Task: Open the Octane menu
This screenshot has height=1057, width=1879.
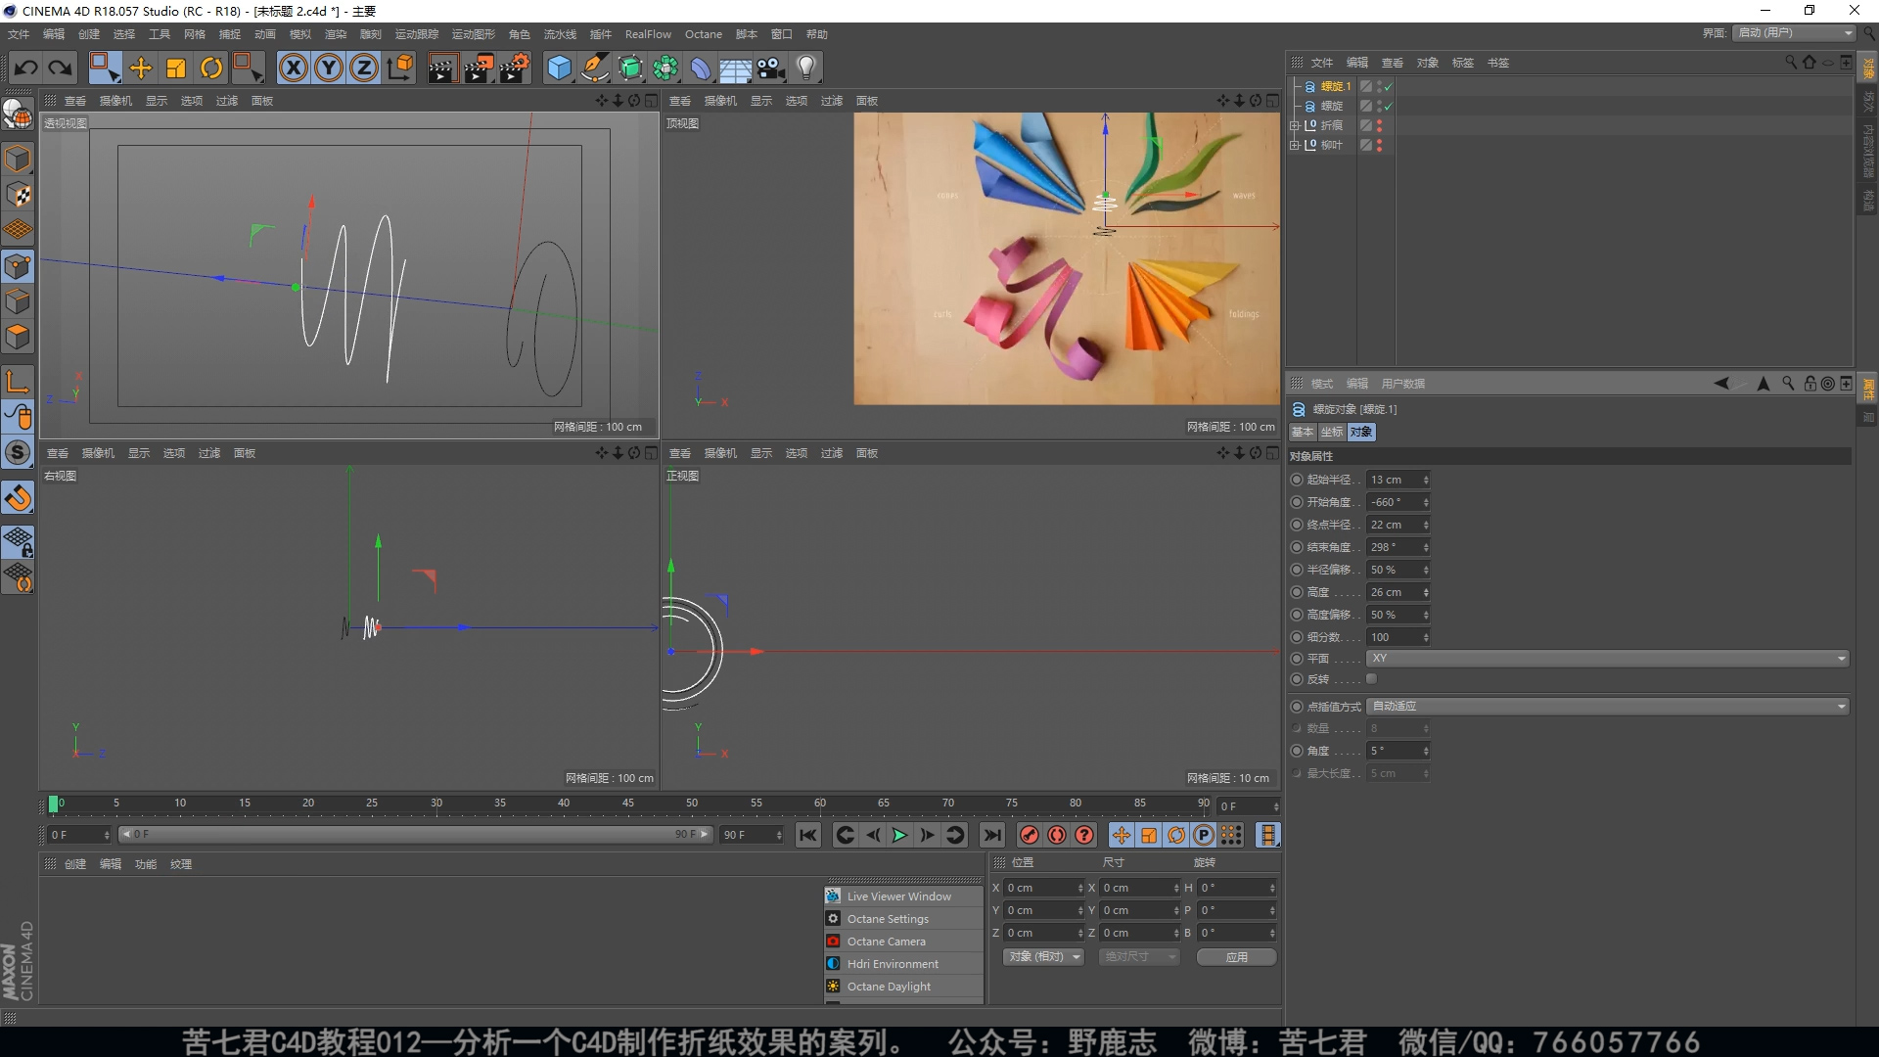Action: point(703,34)
